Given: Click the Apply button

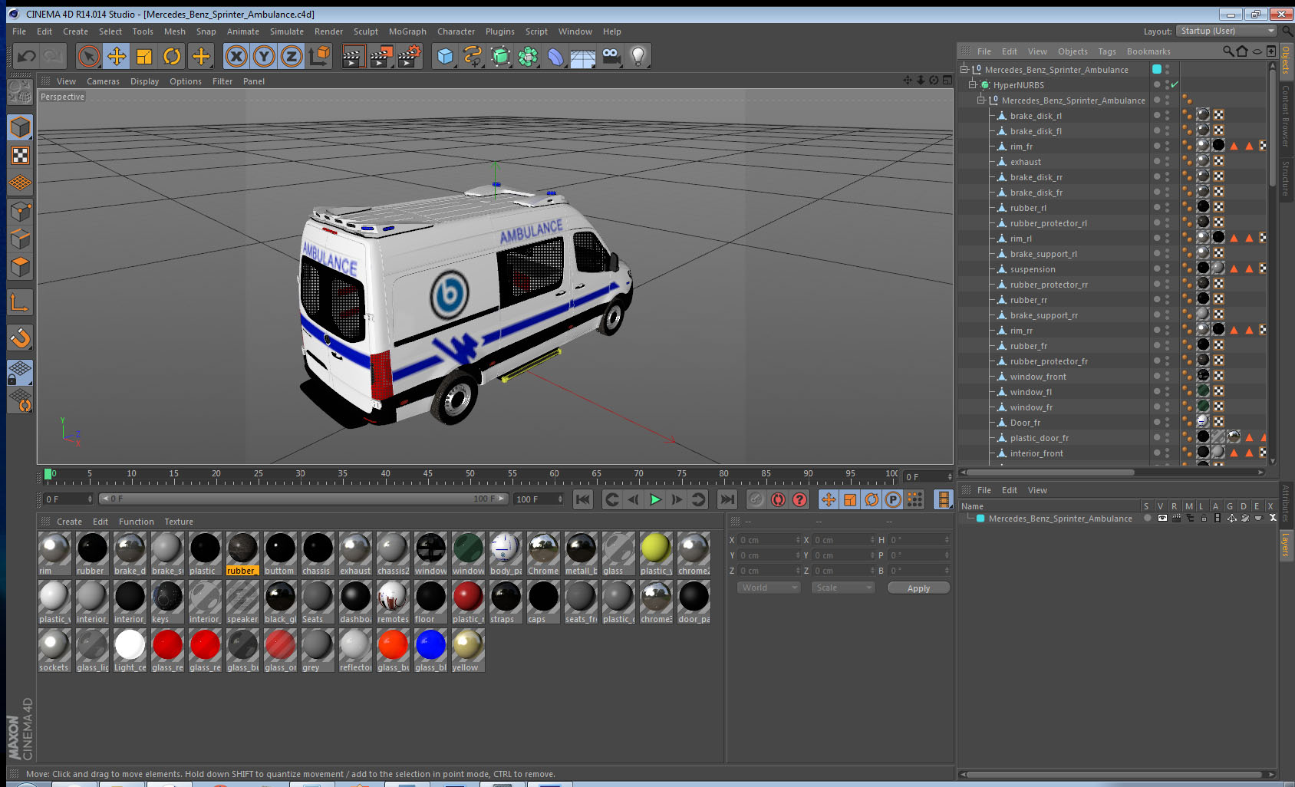Looking at the screenshot, I should point(918,588).
